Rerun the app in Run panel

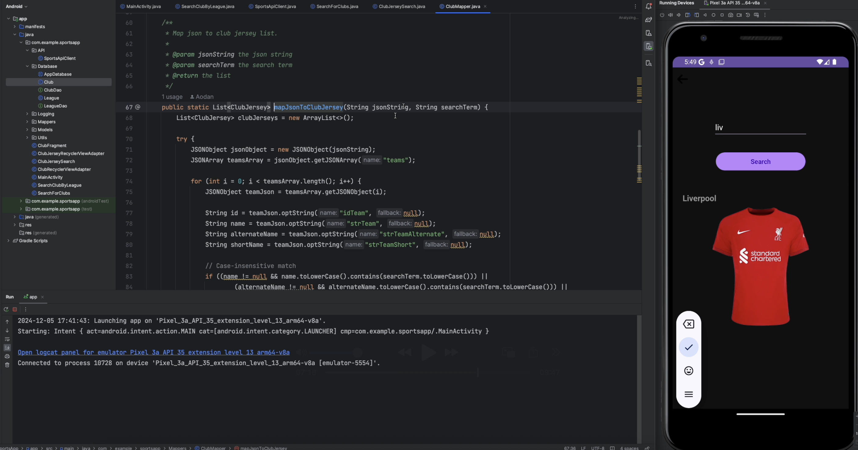coord(6,310)
